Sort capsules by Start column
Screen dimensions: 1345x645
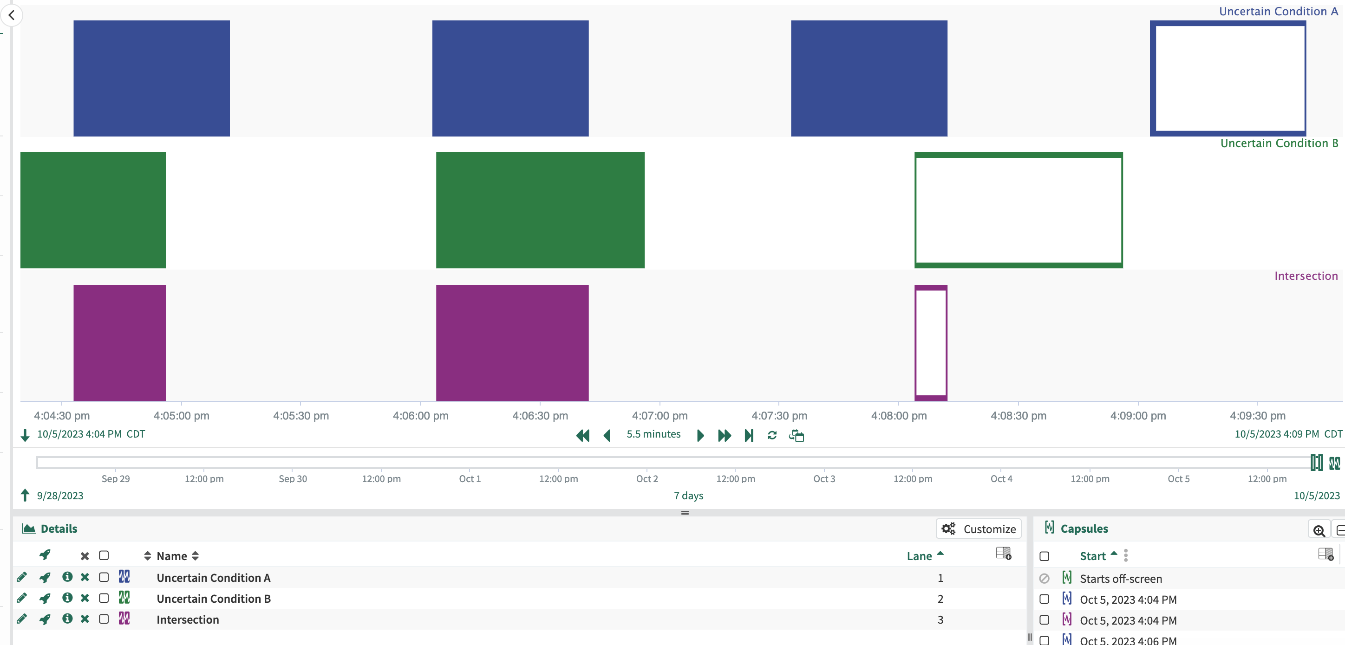pos(1092,556)
